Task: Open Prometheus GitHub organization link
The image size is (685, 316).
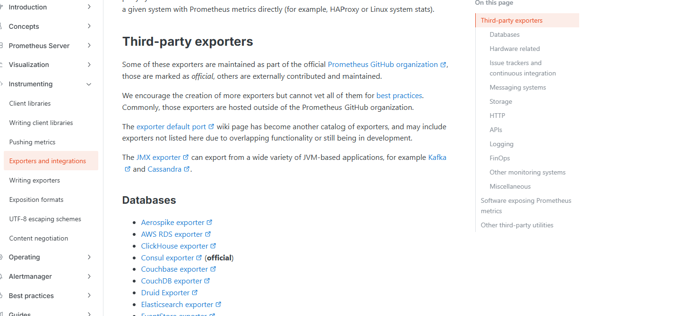Action: click(383, 65)
